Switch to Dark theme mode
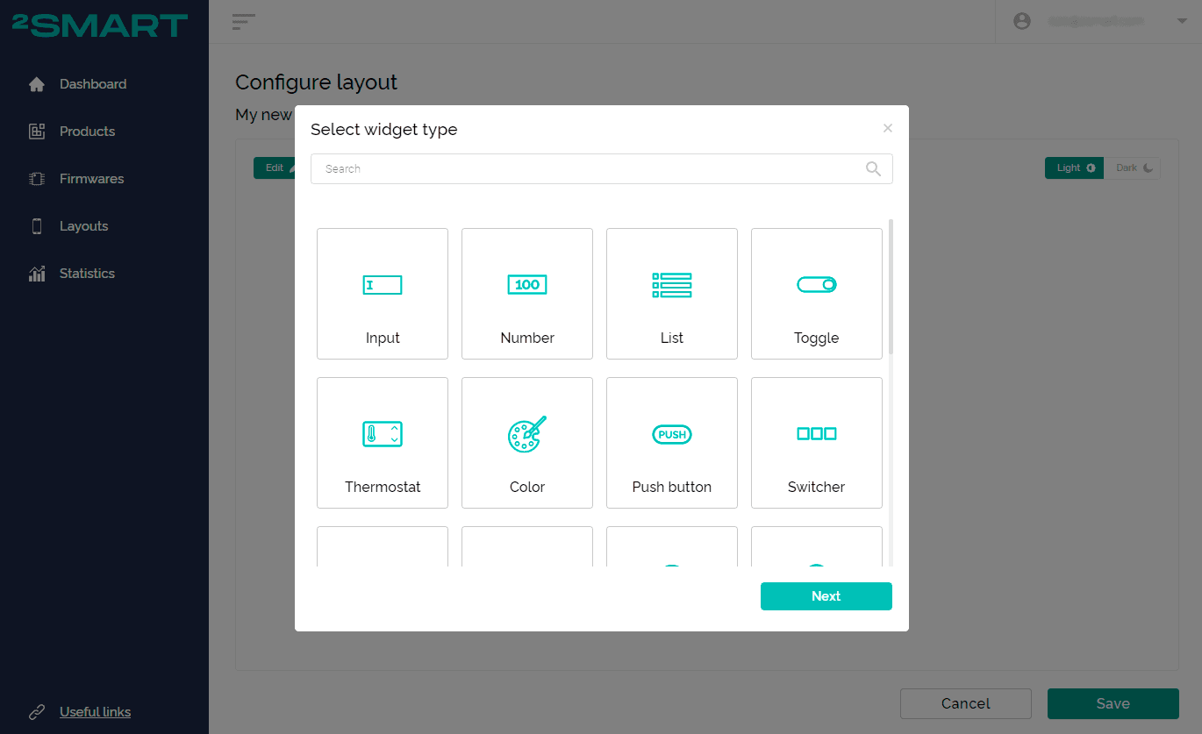 1132,167
